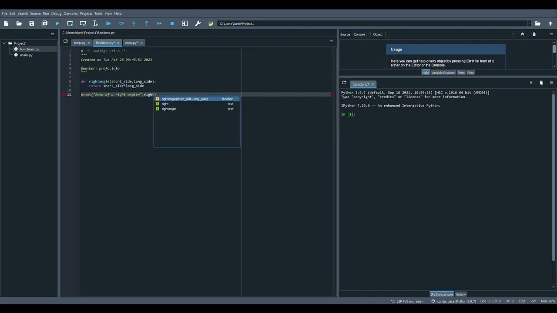Toggle breakpoint on line 11
Image resolution: width=557 pixels, height=313 pixels.
tap(64, 94)
